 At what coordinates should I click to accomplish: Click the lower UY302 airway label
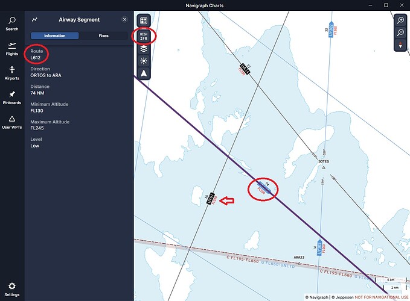319,247
